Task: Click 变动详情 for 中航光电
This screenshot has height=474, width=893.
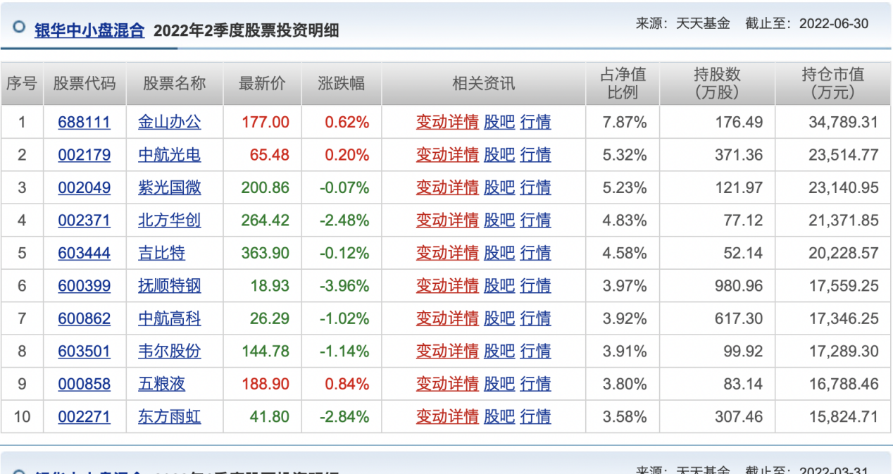Action: click(446, 155)
